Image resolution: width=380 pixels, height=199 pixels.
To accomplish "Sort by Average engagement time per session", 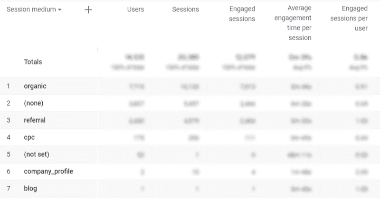I will click(x=293, y=23).
